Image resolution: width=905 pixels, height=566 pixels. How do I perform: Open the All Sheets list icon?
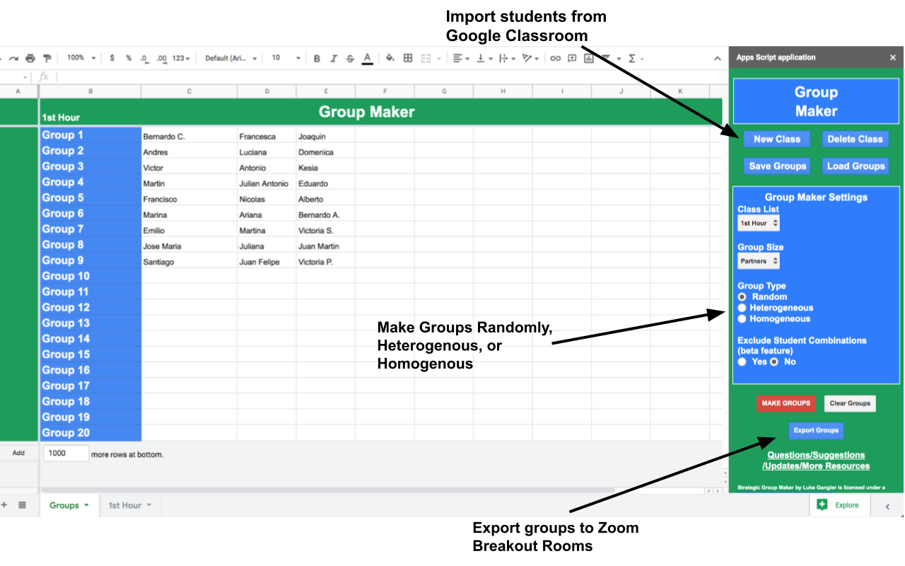22,505
